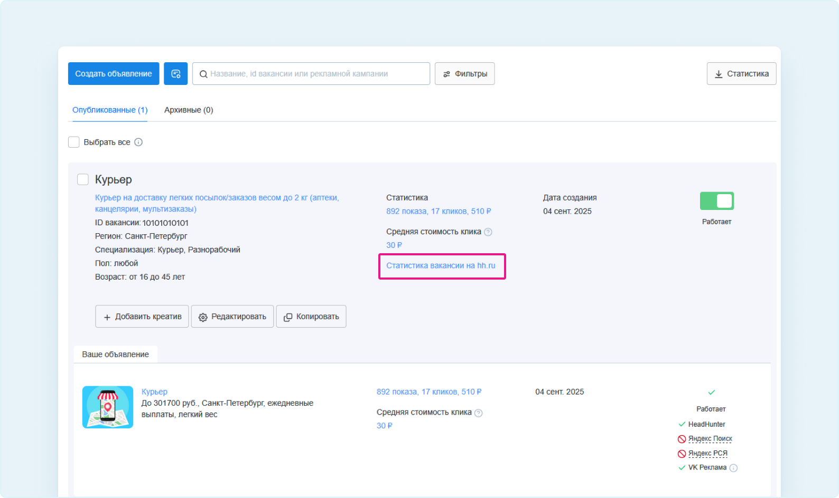Click help icon beside first Средняя стоимость клика
The width and height of the screenshot is (839, 498).
pyautogui.click(x=488, y=232)
